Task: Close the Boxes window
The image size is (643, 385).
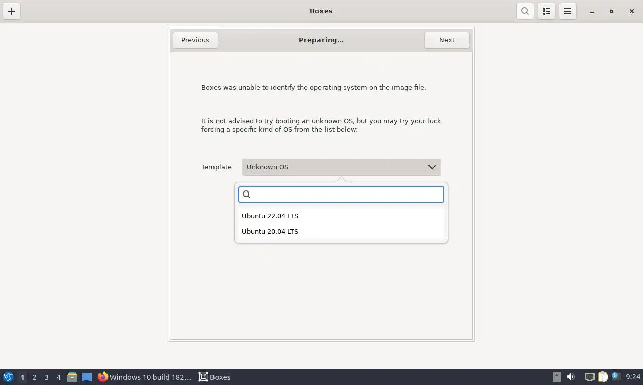Action: point(632,11)
